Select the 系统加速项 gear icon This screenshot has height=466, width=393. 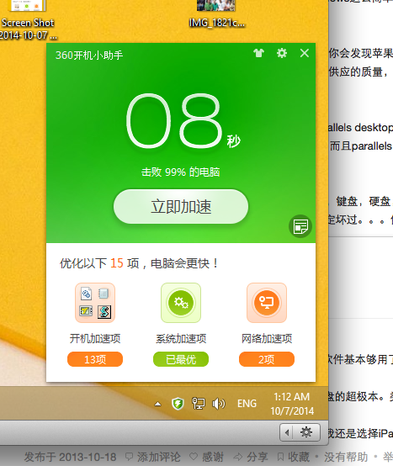click(x=181, y=303)
